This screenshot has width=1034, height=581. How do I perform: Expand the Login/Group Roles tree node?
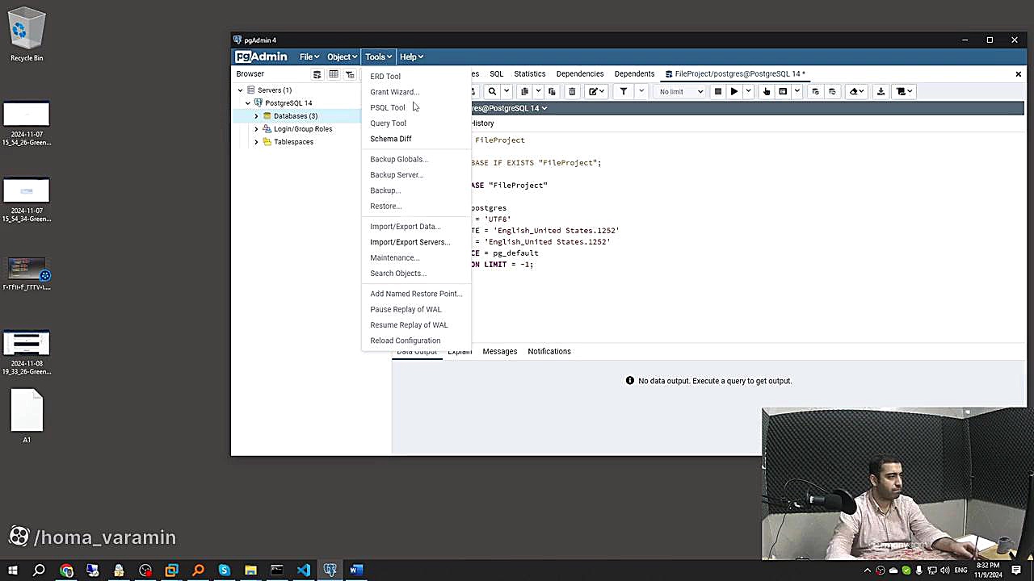pos(256,129)
